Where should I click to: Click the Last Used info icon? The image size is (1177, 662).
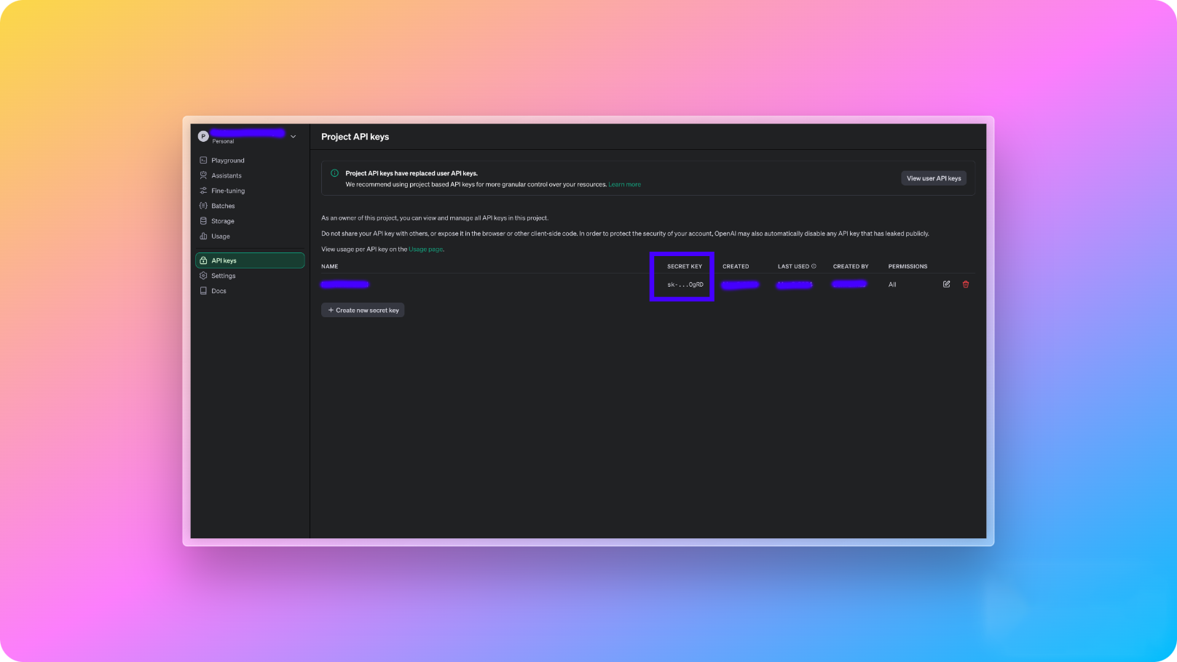(x=814, y=266)
